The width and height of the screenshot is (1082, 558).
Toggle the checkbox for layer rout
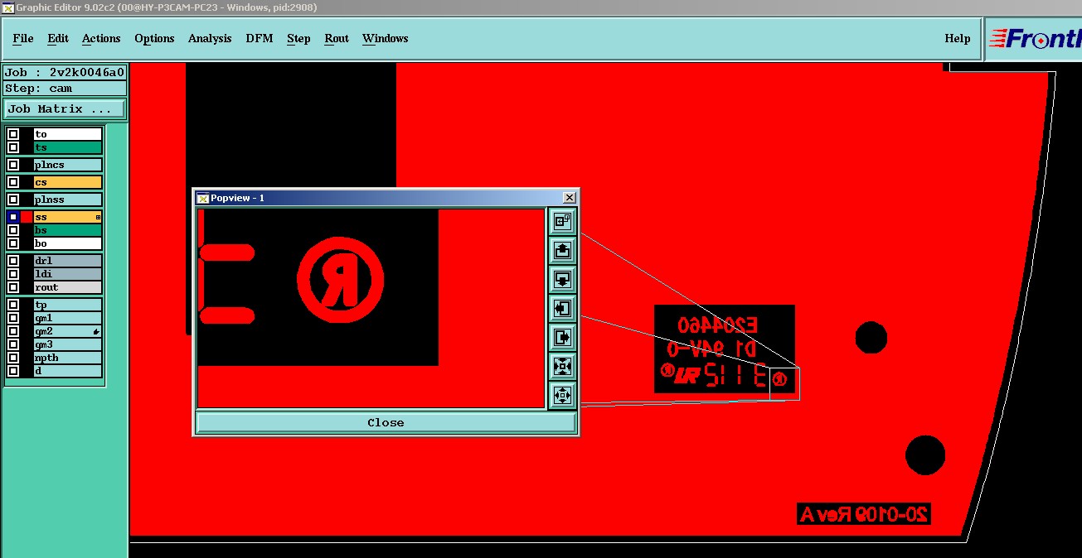[13, 287]
